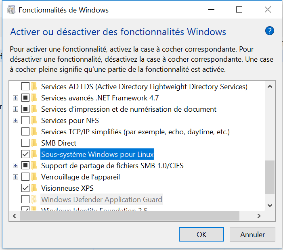Confirm changes with the OK button

click(x=201, y=234)
